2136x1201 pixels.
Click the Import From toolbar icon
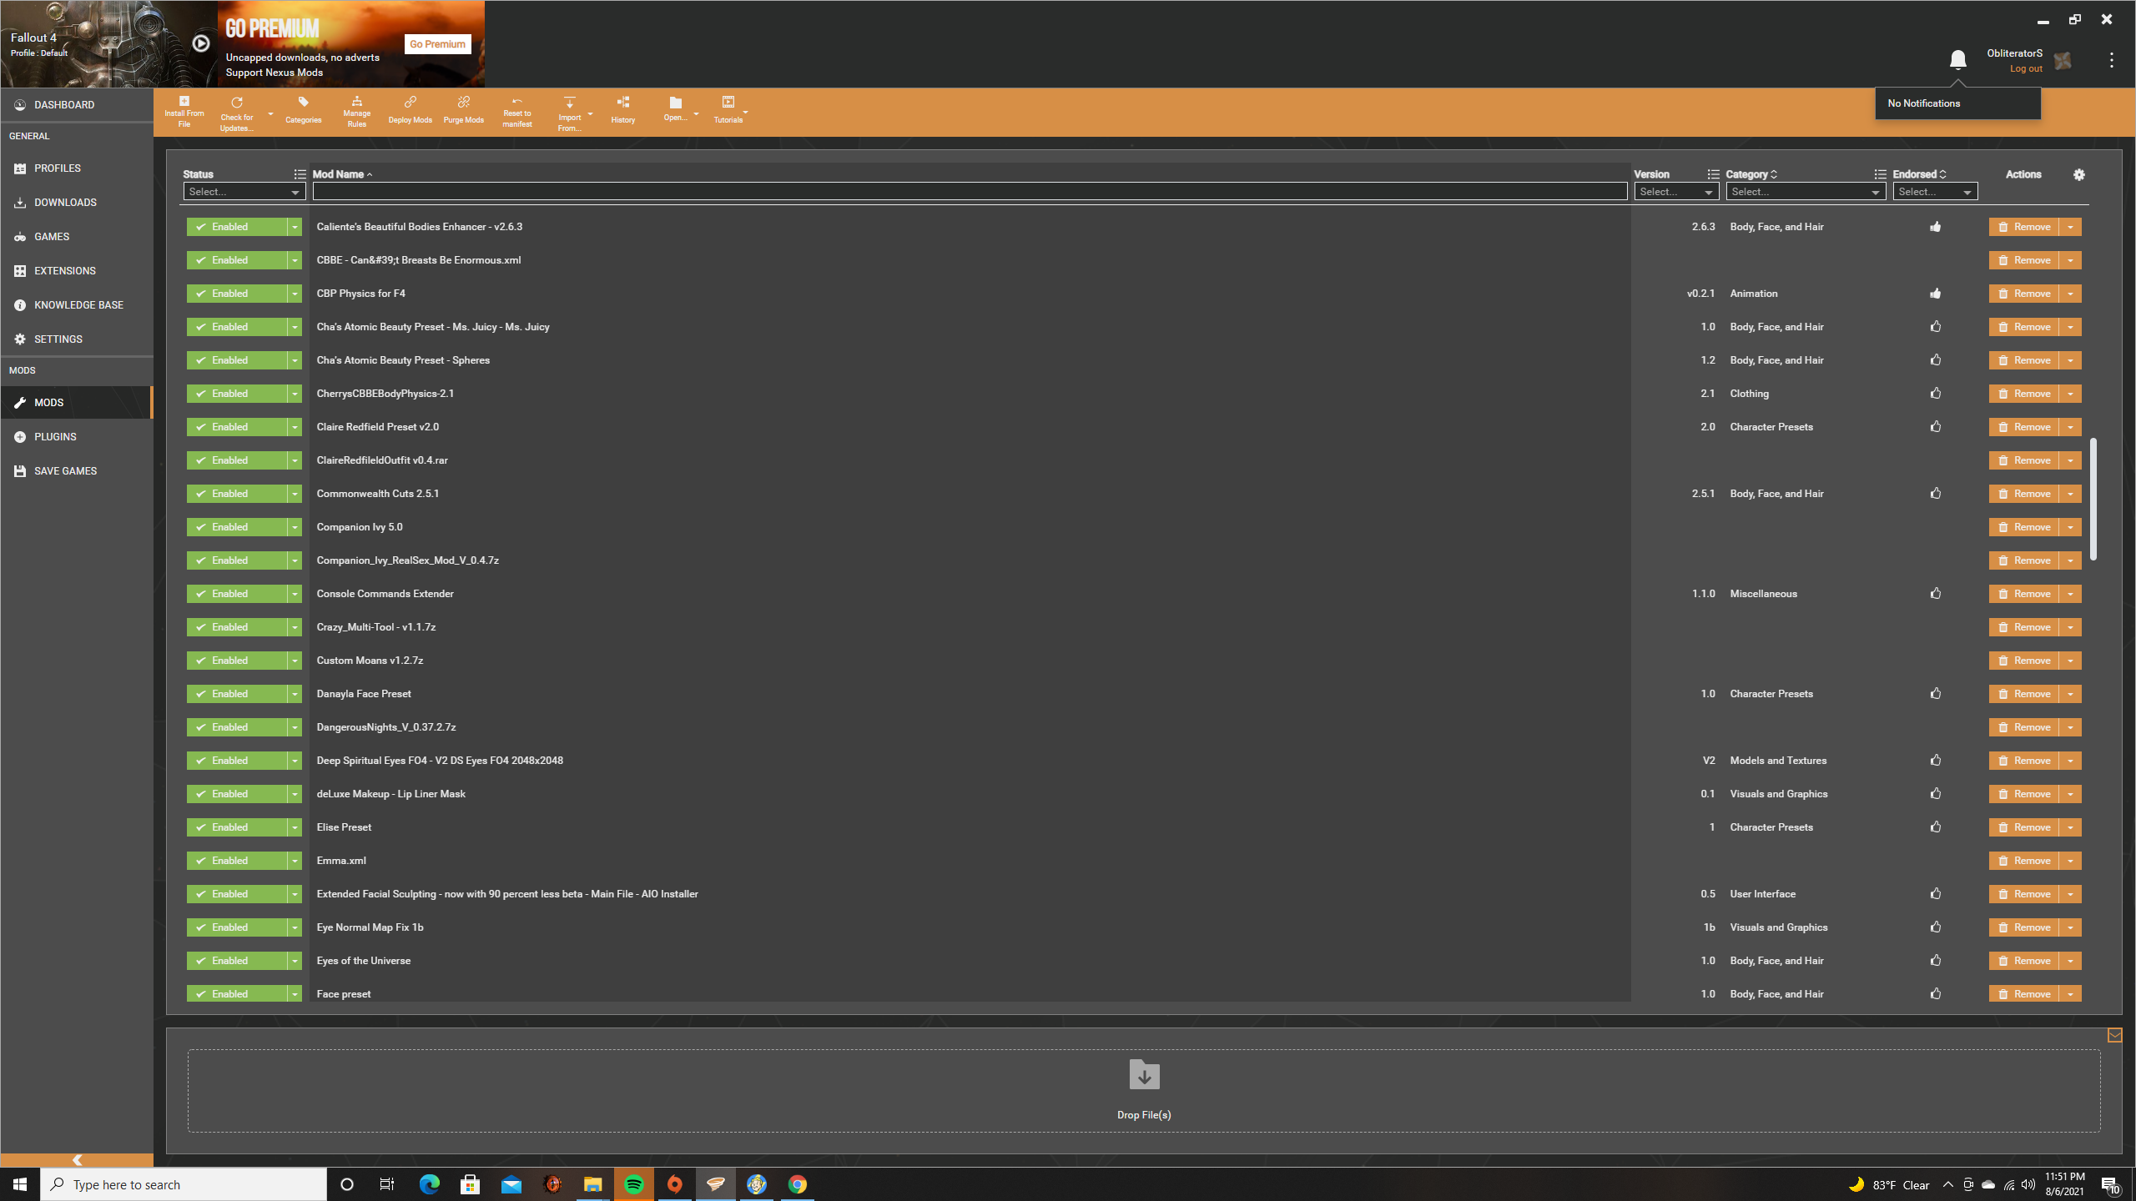point(570,113)
